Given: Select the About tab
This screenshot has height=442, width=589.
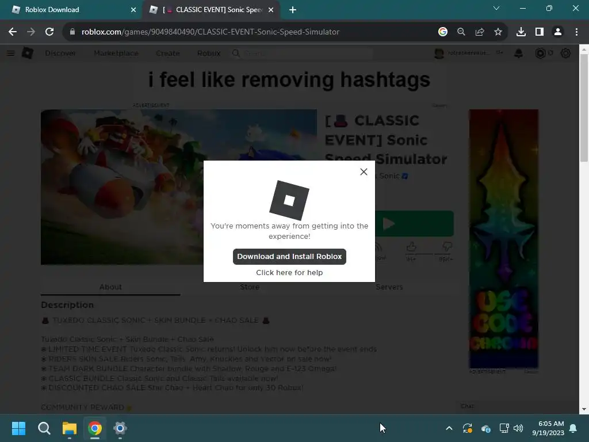Looking at the screenshot, I should [110, 287].
